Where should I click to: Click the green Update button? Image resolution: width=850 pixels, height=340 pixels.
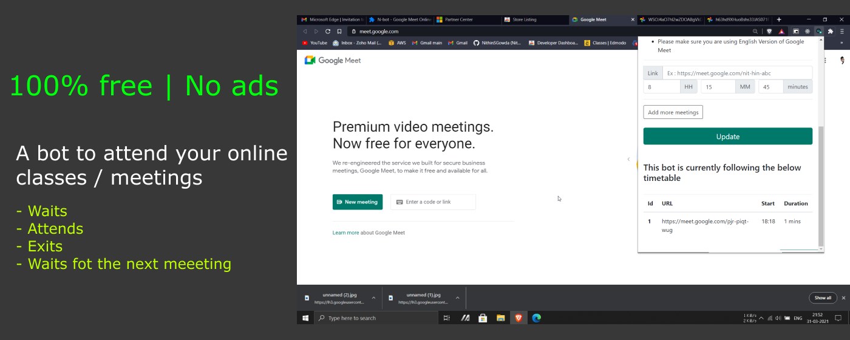click(x=728, y=136)
